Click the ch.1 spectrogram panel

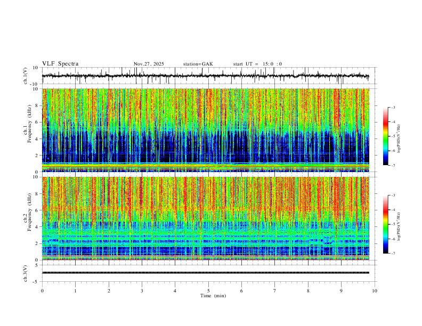pyautogui.click(x=206, y=130)
